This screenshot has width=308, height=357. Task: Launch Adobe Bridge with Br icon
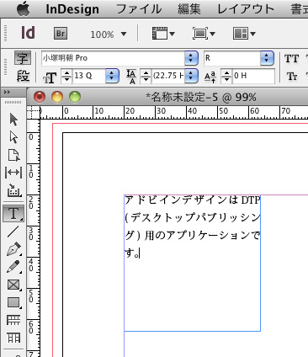[x=61, y=34]
